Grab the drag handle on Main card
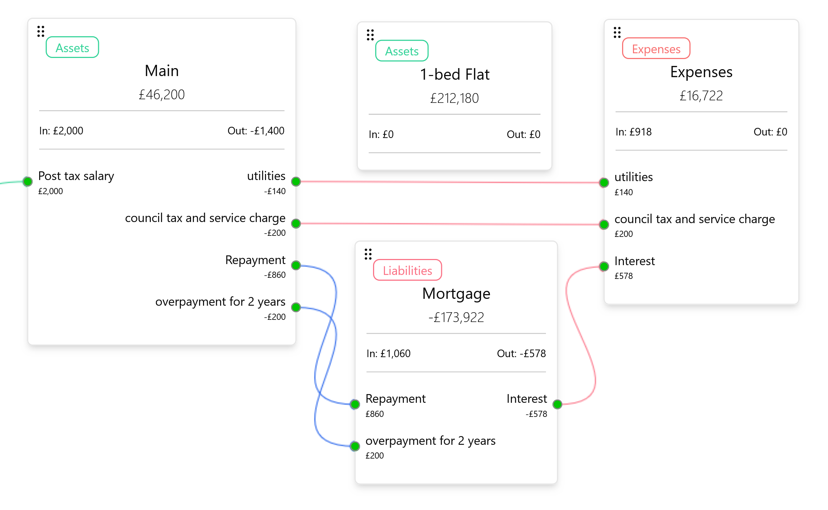 tap(41, 32)
